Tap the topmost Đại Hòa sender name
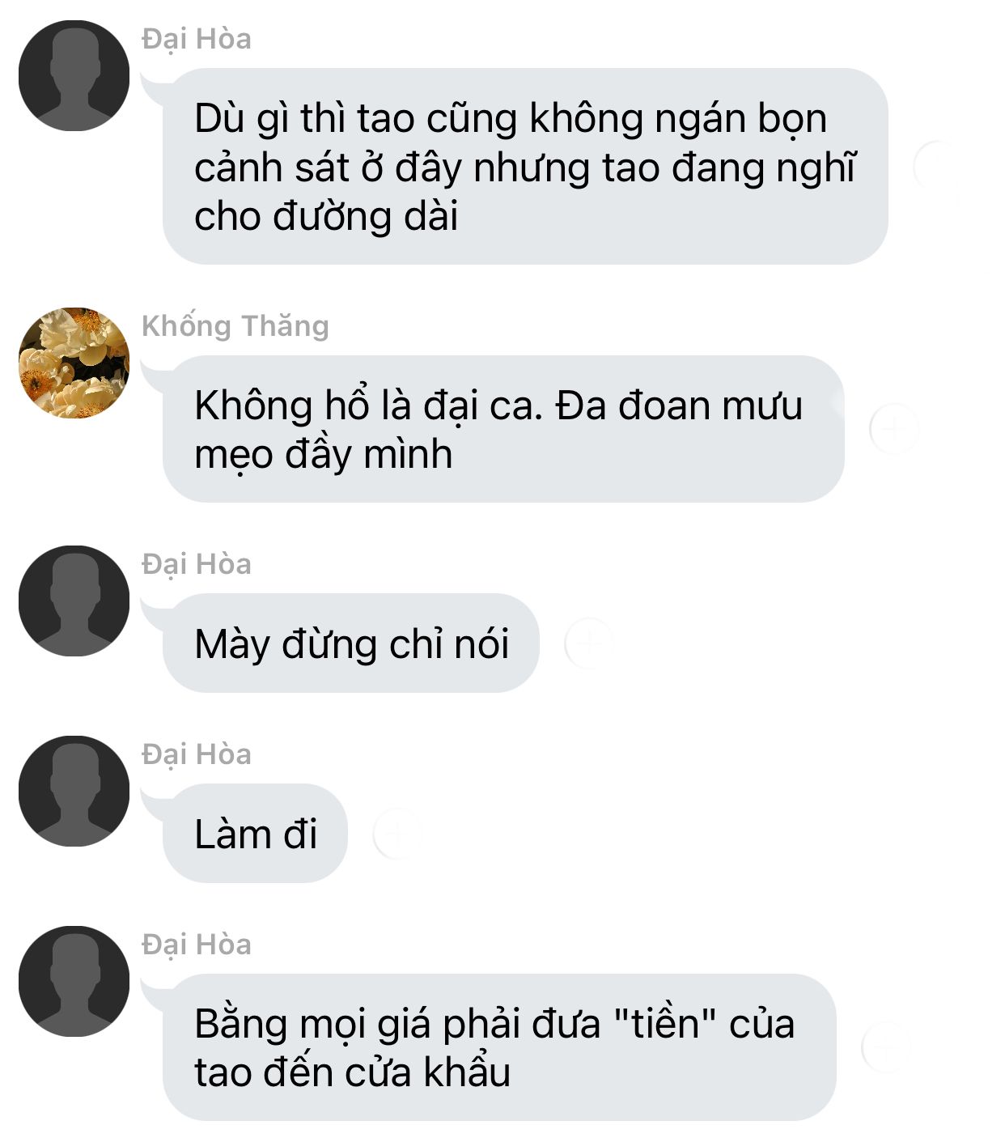1005x1138 pixels. click(197, 40)
